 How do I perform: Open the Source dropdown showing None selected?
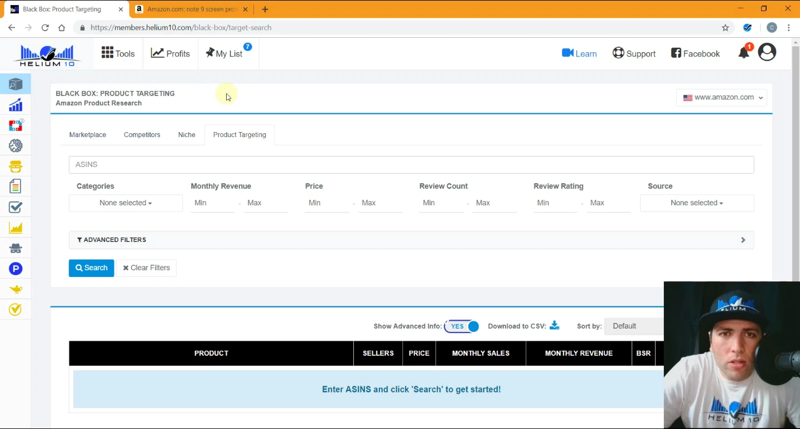click(x=697, y=203)
